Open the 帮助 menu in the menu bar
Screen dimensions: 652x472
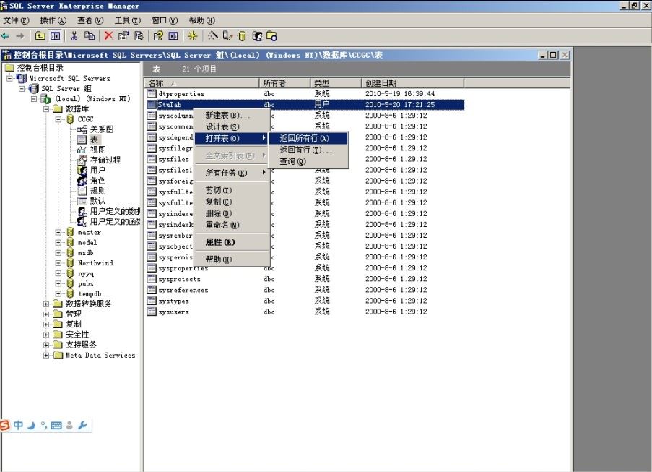pos(201,20)
